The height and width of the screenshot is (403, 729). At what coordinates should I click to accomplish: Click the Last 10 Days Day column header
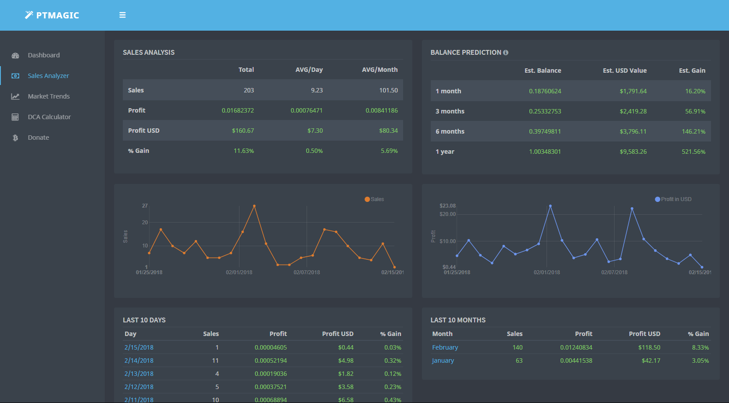(x=130, y=334)
